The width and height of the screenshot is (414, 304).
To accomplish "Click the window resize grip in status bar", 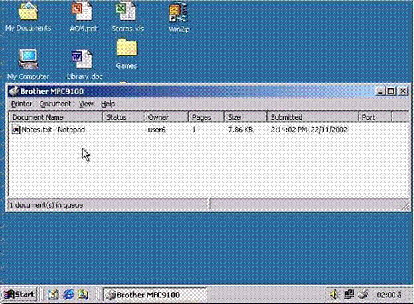I will coord(405,206).
